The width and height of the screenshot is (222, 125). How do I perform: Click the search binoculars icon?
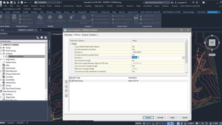(x=172, y=2)
